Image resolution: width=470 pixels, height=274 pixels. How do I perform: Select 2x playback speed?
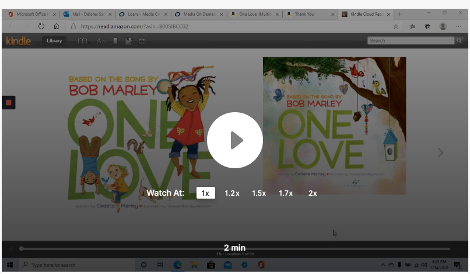click(x=313, y=193)
